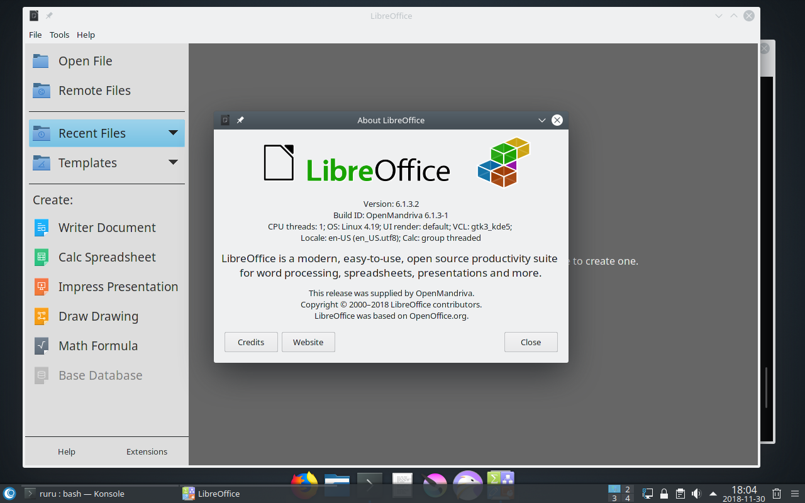Select the Remote Files entry
This screenshot has width=805, height=503.
tap(107, 91)
